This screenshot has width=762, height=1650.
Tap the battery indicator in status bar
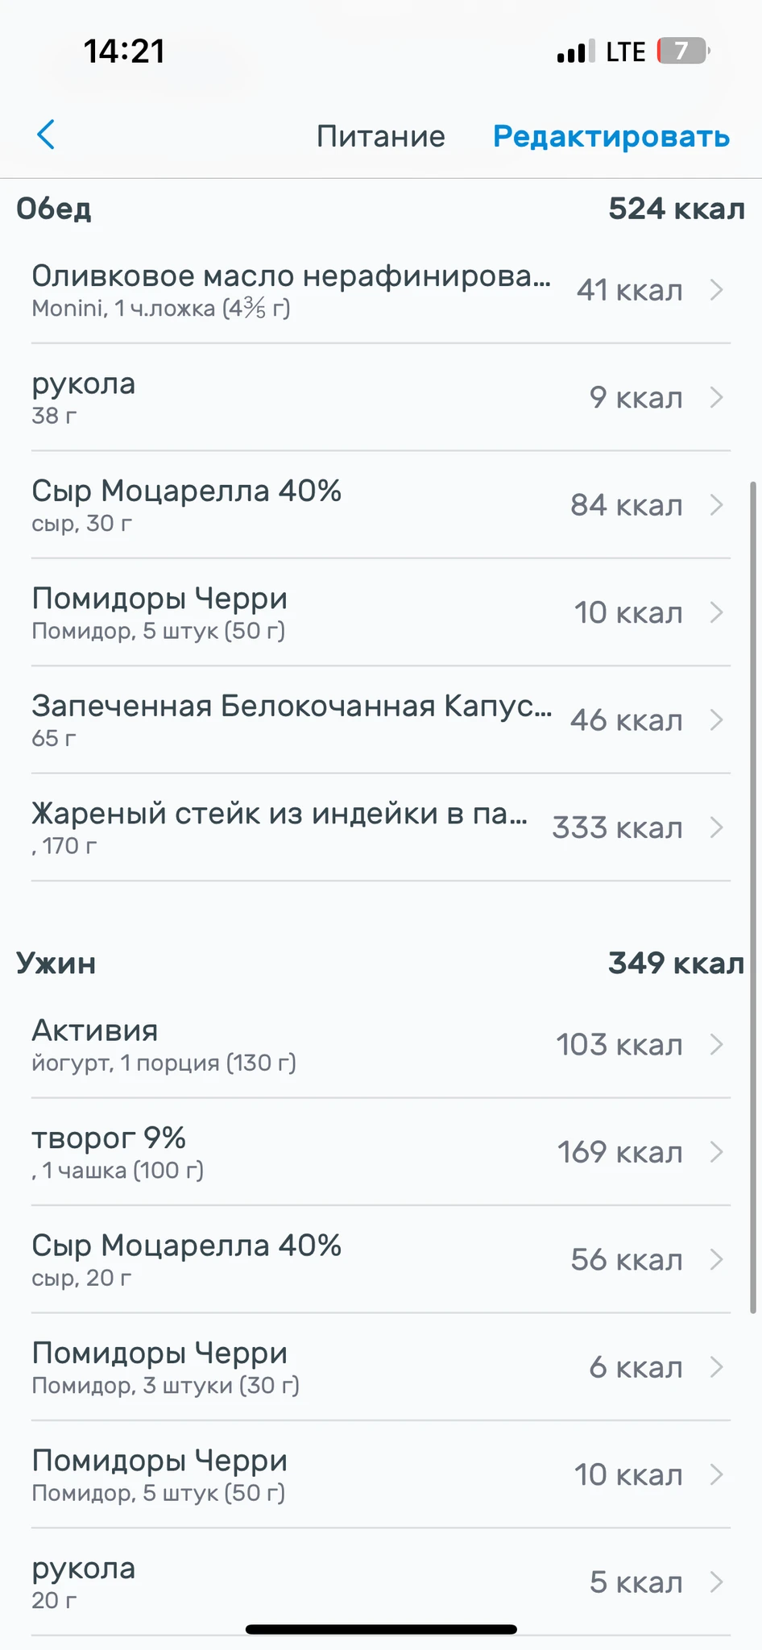(682, 52)
